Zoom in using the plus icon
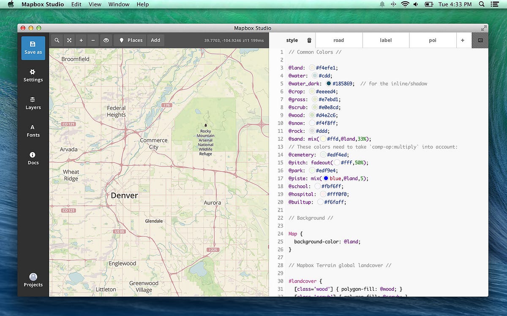Viewport: 507px width, 316px height. coord(81,40)
